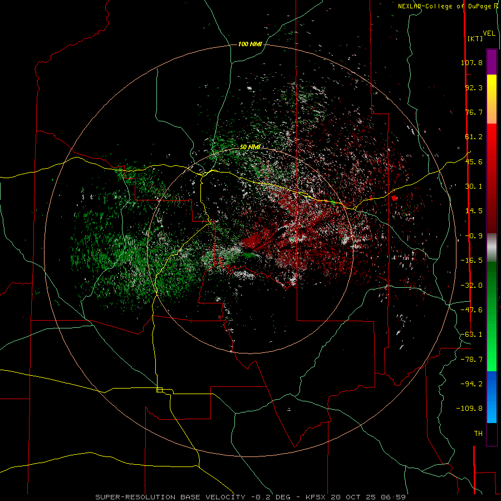Click the -32.0 legend value
The height and width of the screenshot is (501, 501).
[x=471, y=286]
